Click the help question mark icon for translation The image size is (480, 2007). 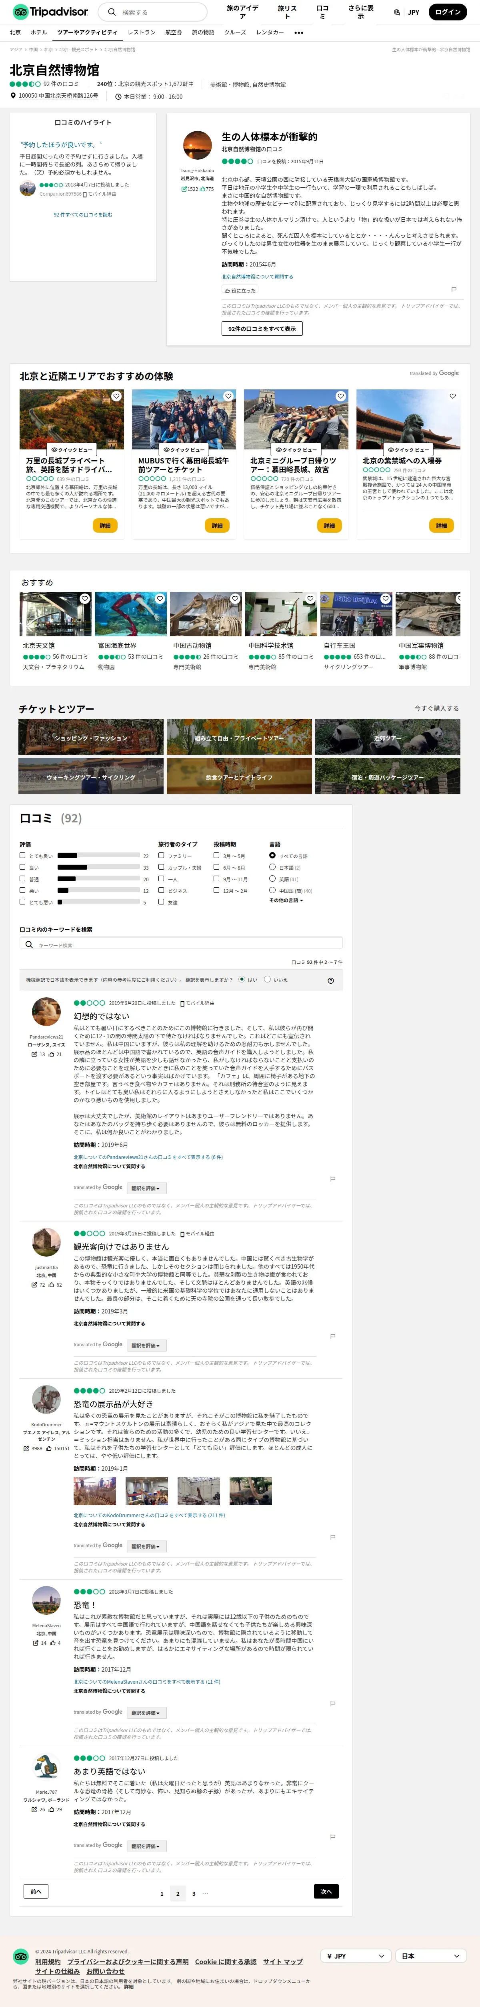(330, 980)
